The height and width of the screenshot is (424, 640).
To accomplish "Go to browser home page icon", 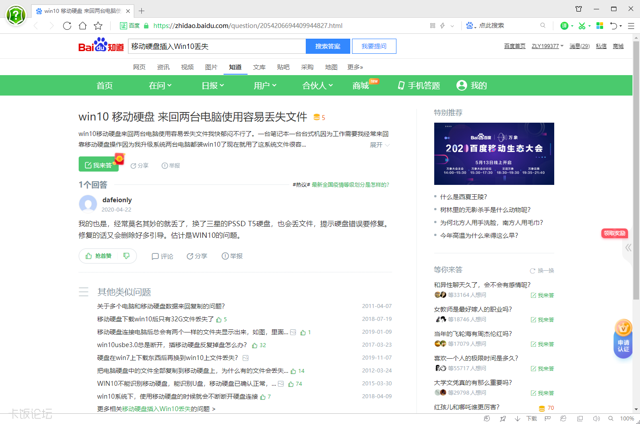I will (x=83, y=26).
